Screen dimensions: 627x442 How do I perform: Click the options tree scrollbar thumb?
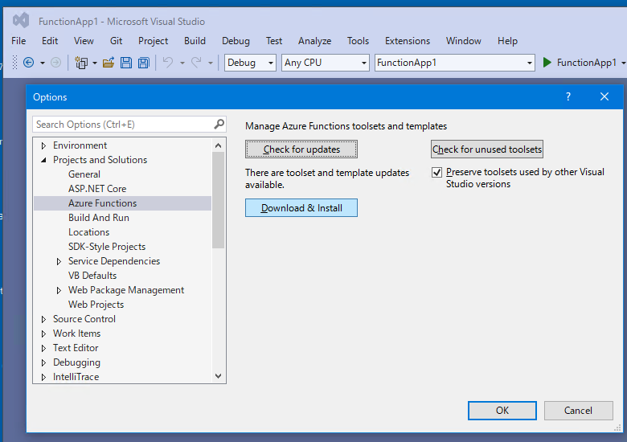(218, 200)
